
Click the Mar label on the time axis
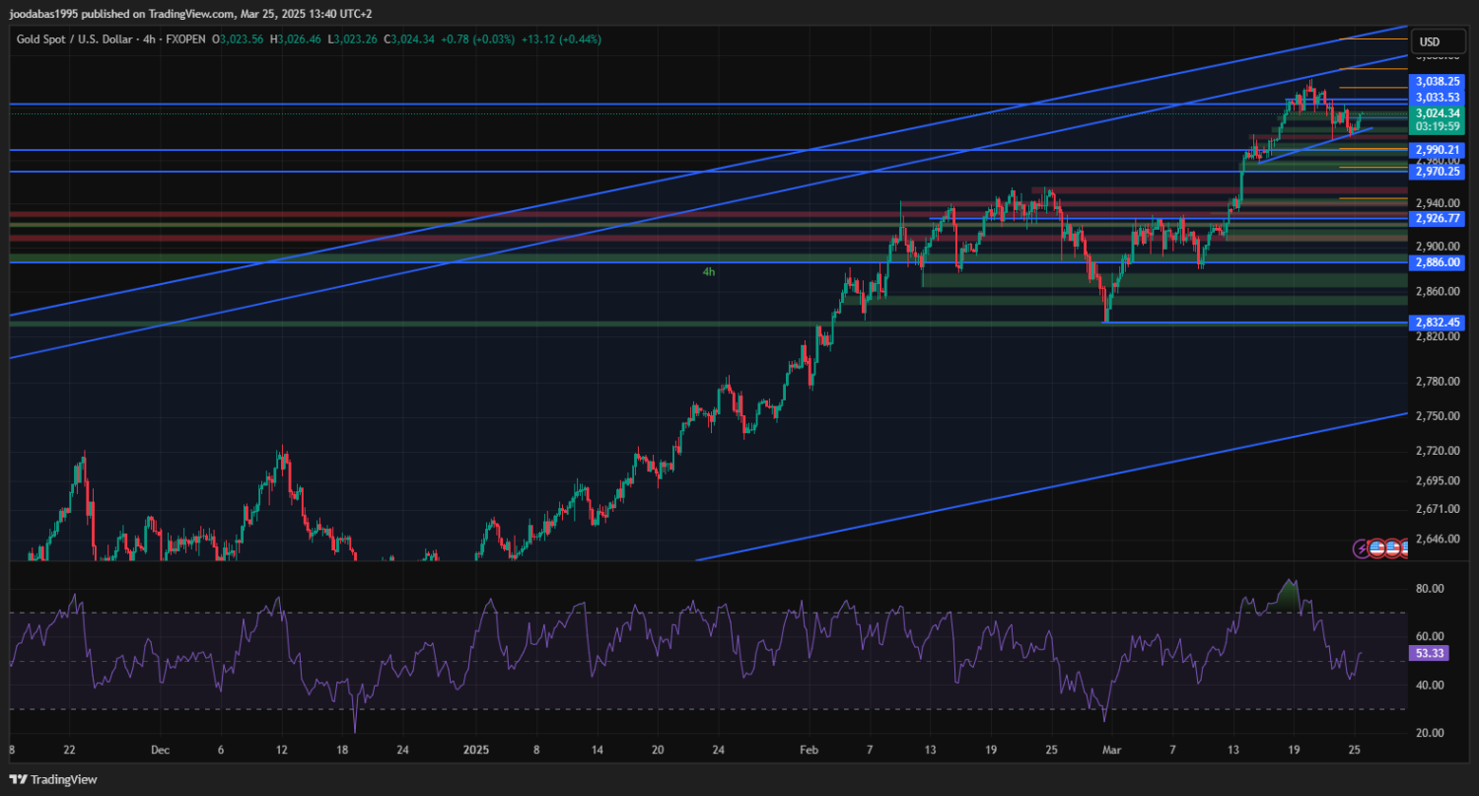[1111, 750]
